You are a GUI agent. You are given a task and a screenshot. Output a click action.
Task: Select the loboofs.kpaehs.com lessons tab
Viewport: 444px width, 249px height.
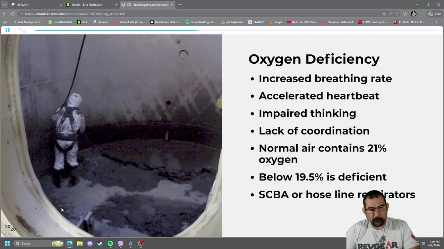147,4
